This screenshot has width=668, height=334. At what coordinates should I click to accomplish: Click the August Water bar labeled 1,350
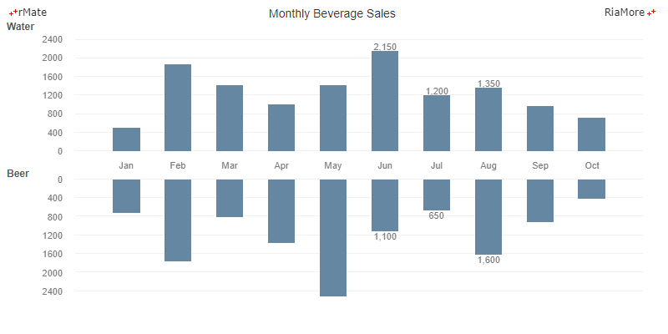[x=488, y=119]
